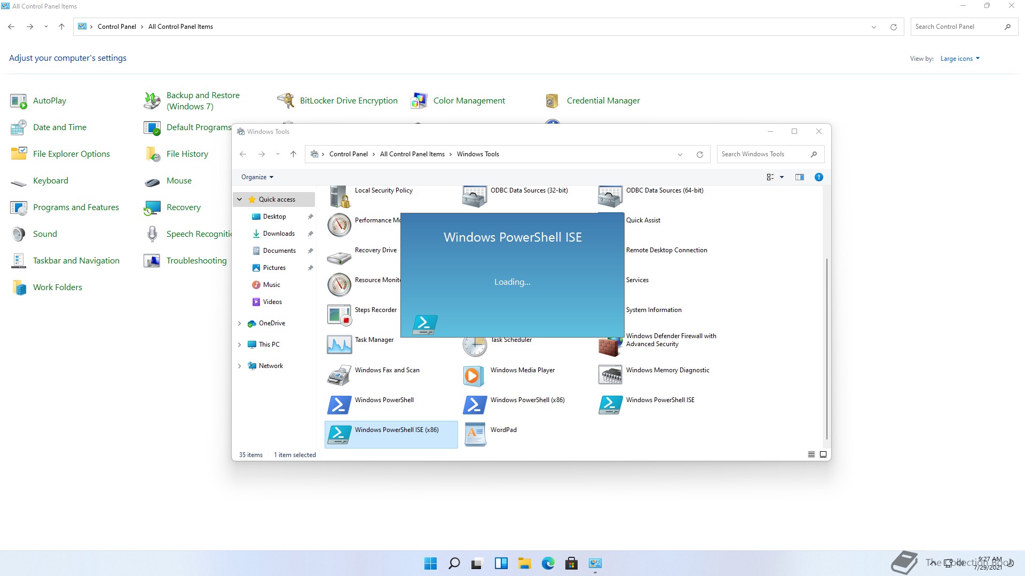Select Music in the navigation pane

pos(271,285)
